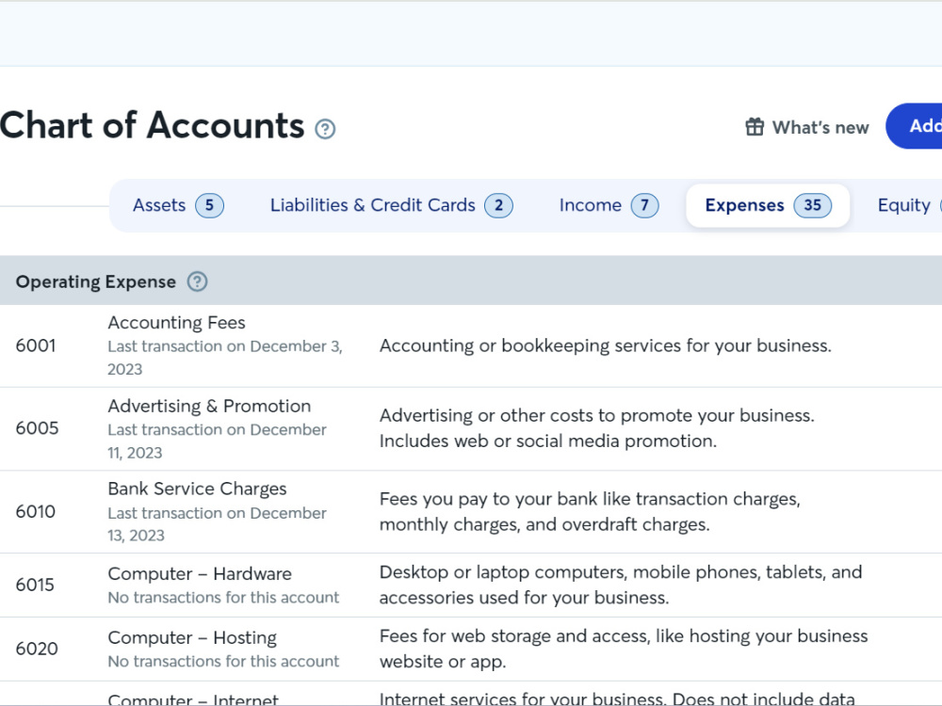Click account number 6010
Image resolution: width=942 pixels, height=706 pixels.
point(36,512)
